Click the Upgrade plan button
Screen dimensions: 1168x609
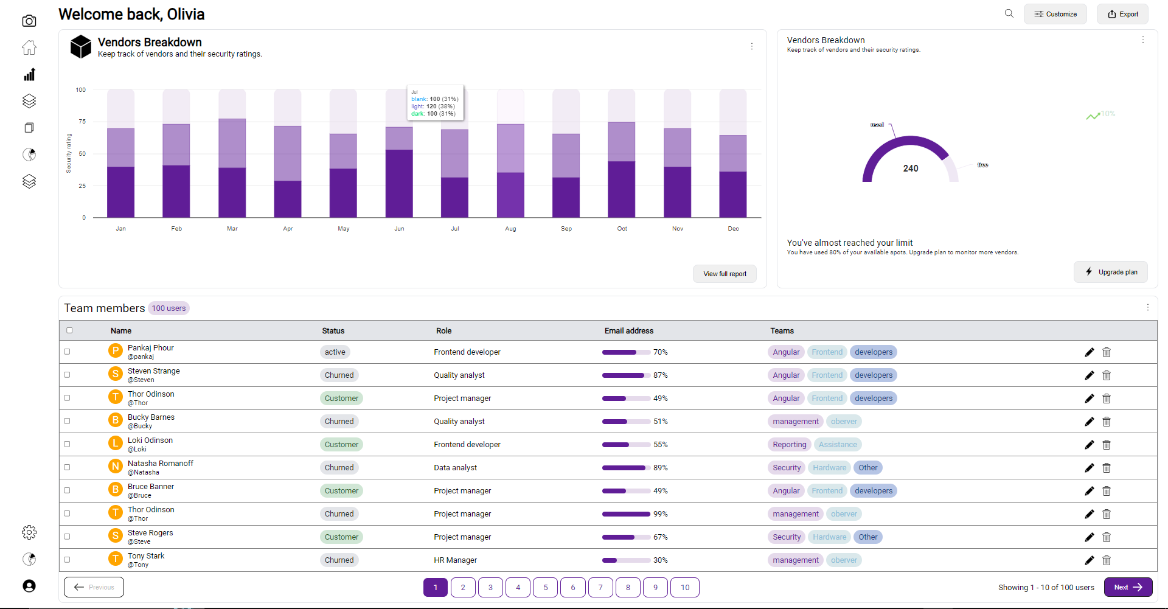click(1110, 272)
